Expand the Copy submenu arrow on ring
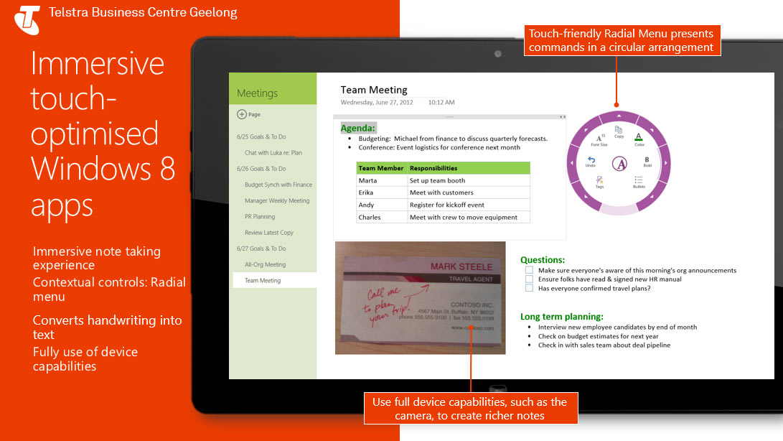Viewport: 783px width, 441px height. click(619, 116)
